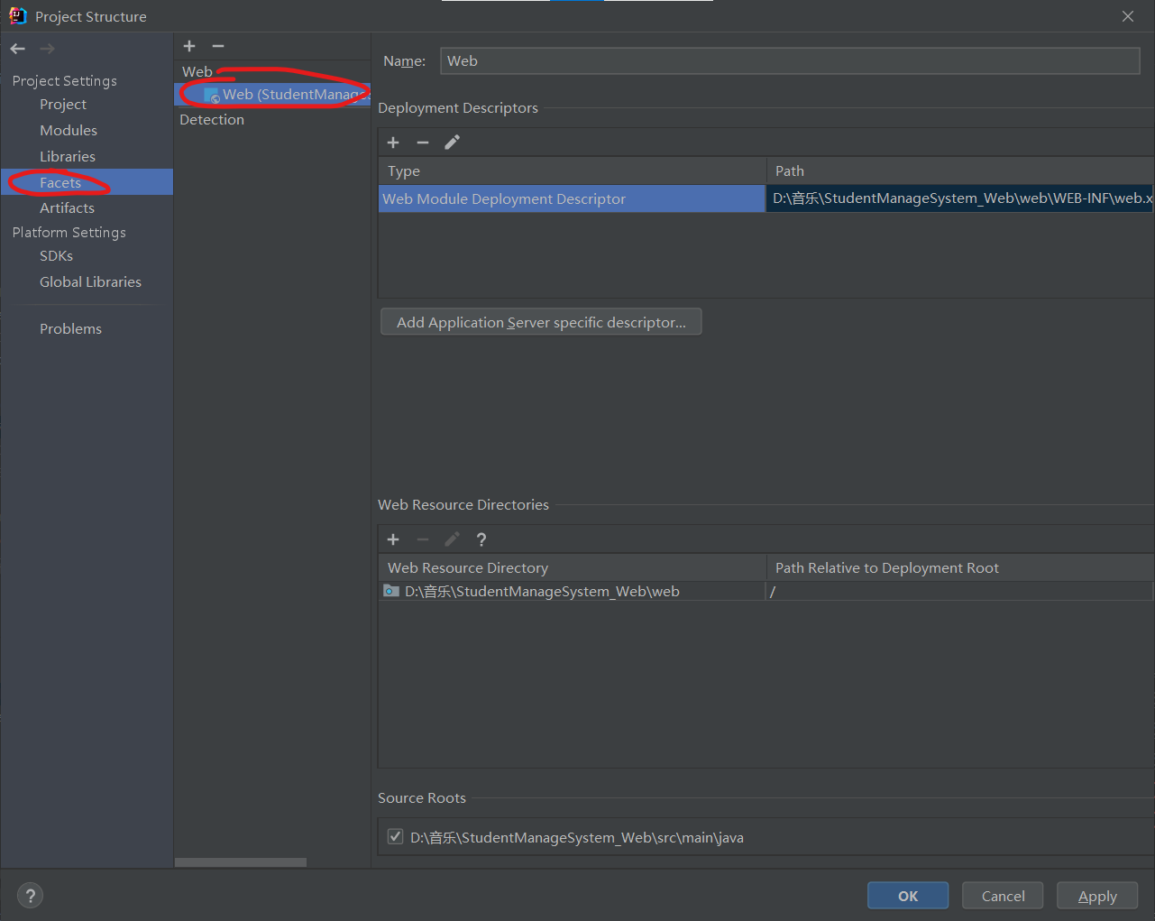
Task: Add a web resource directory with the plus icon
Action: click(393, 539)
